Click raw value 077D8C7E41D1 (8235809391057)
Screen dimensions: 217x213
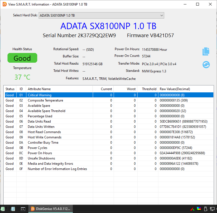183,127
